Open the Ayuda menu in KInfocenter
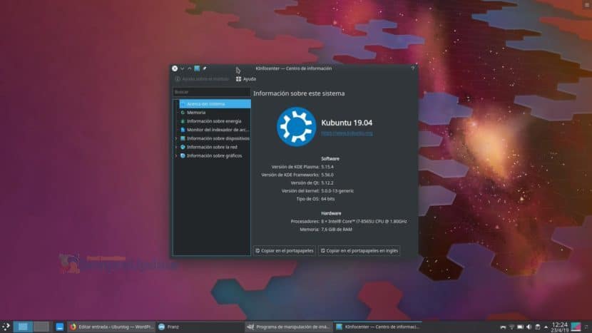The image size is (592, 333). 246,79
